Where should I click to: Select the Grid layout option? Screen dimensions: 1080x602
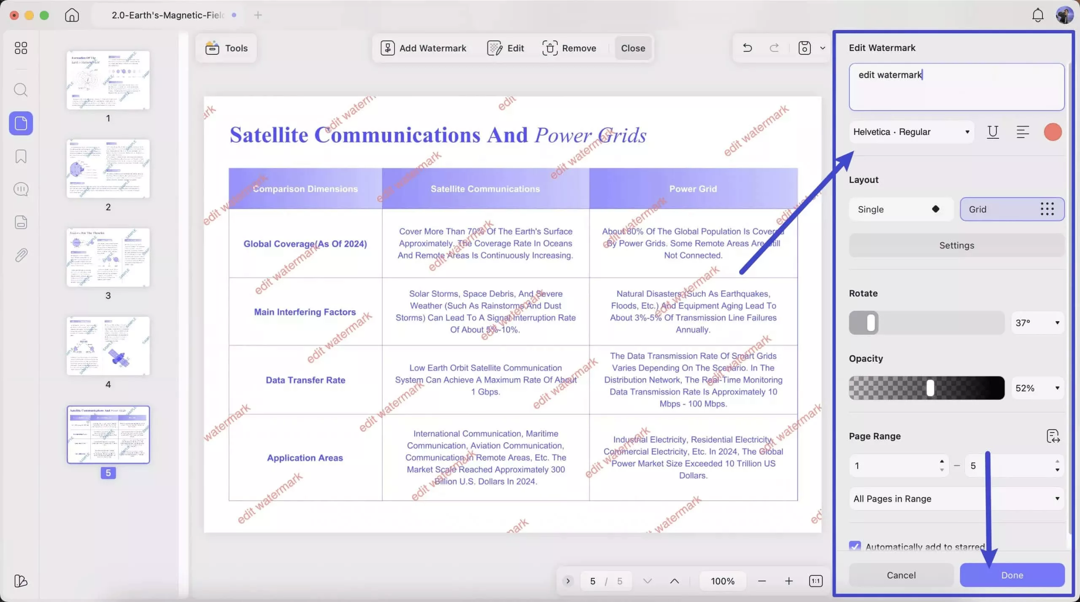click(1012, 209)
